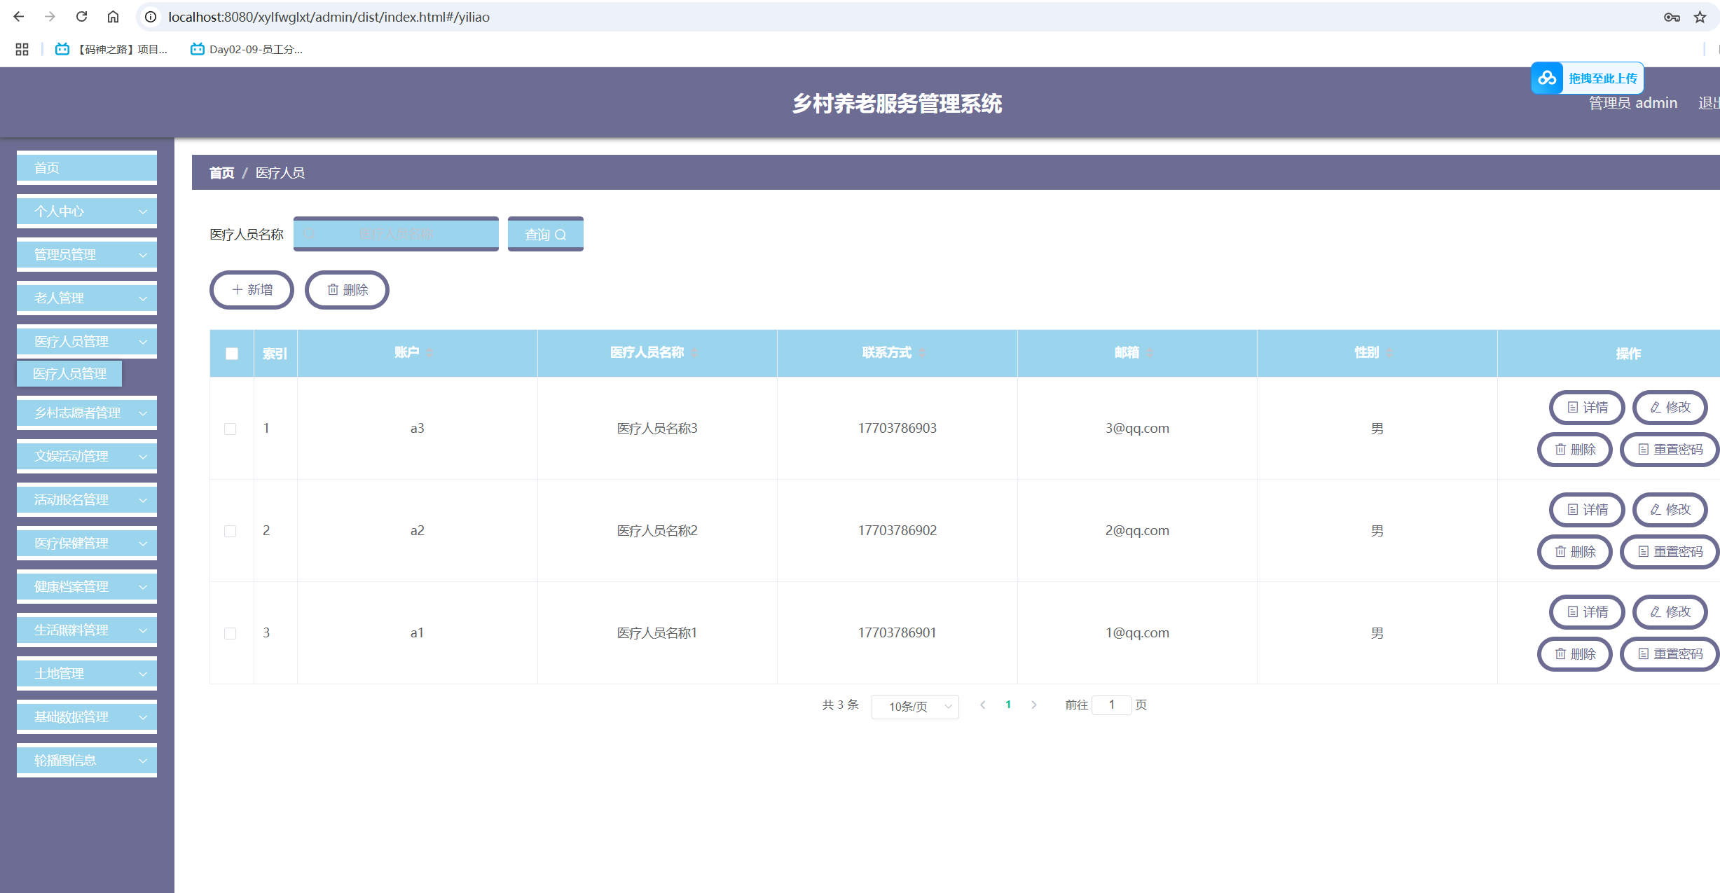Image resolution: width=1720 pixels, height=893 pixels.
Task: Expand the 管理员管理 sidebar menu
Action: coord(87,255)
